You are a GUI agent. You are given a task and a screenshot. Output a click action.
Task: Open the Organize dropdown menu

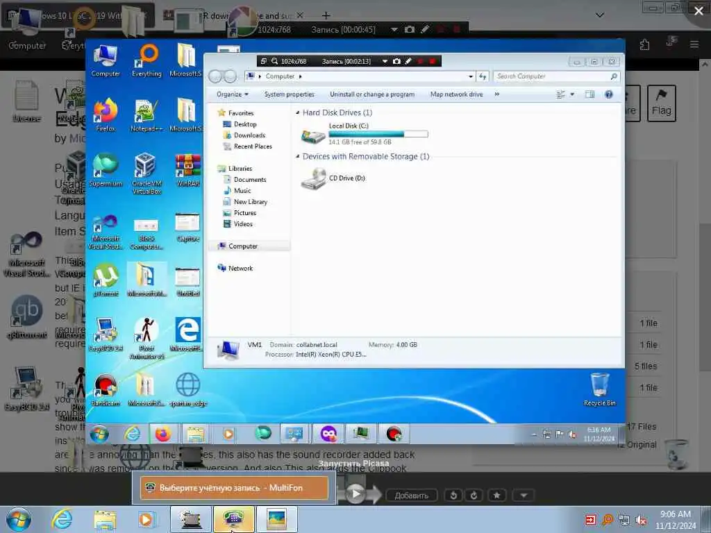(232, 94)
